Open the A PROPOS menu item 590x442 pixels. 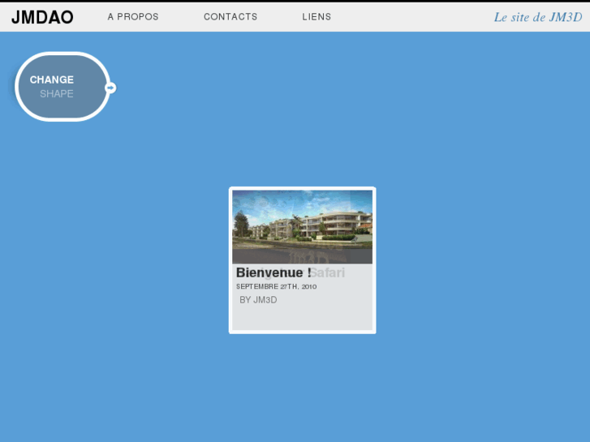coord(133,17)
